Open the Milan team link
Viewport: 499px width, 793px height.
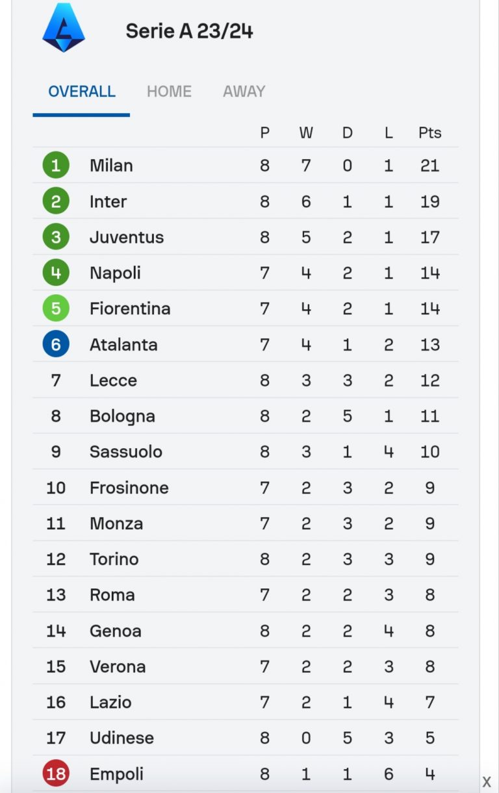pos(111,166)
